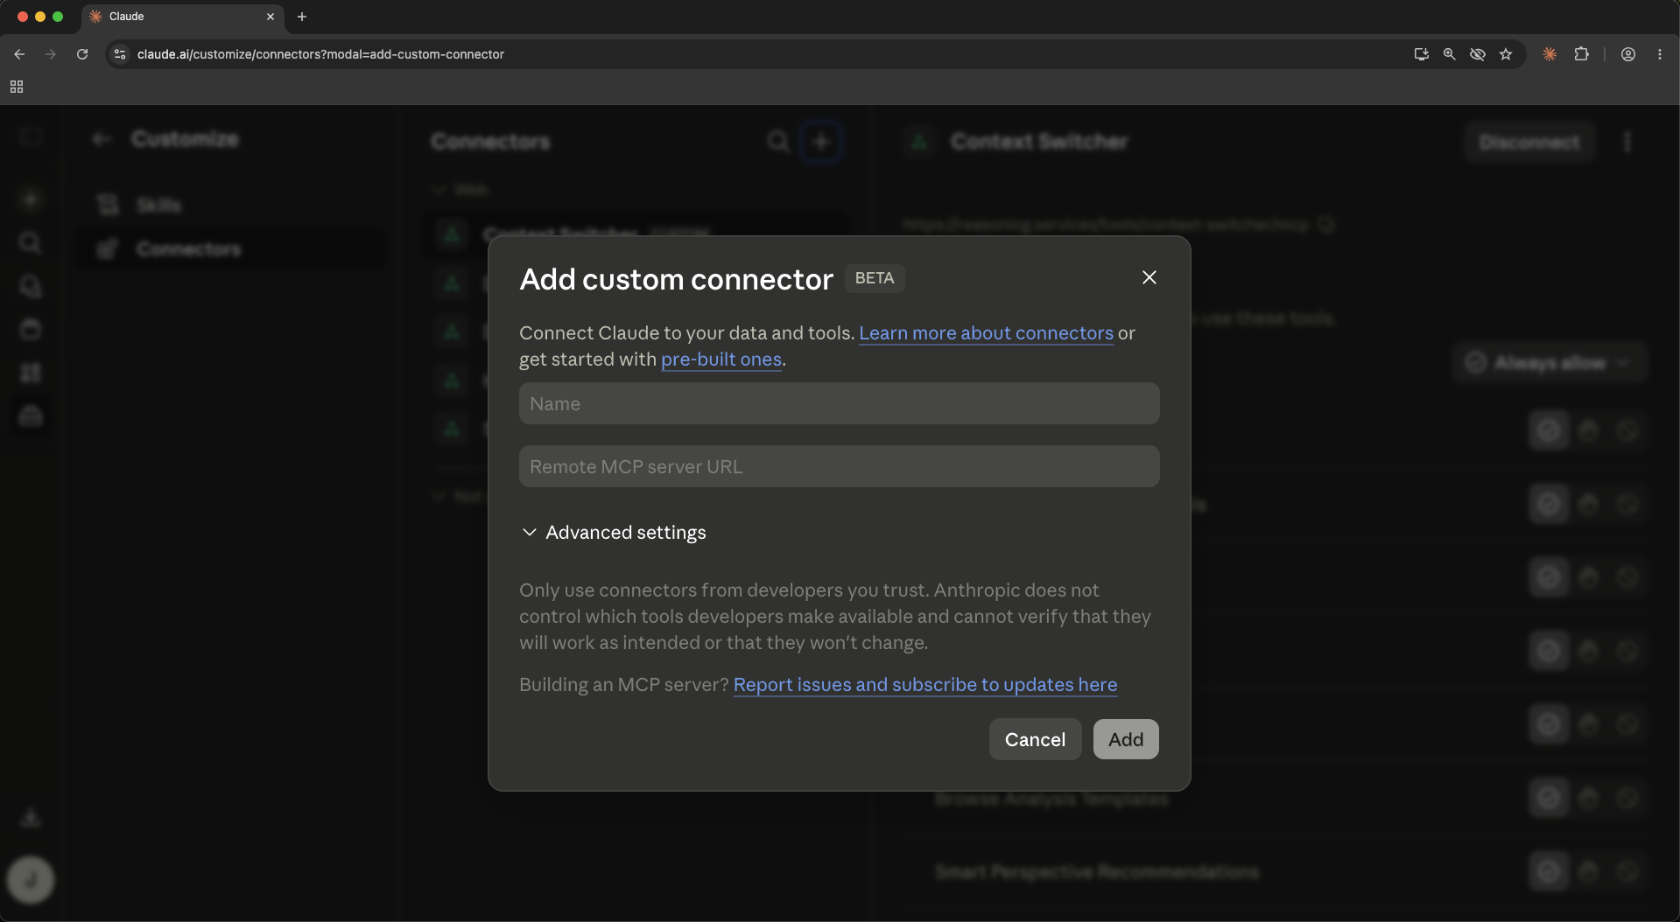This screenshot has height=922, width=1680.
Task: Open the Chrome three-dot menu
Action: pos(1660,54)
